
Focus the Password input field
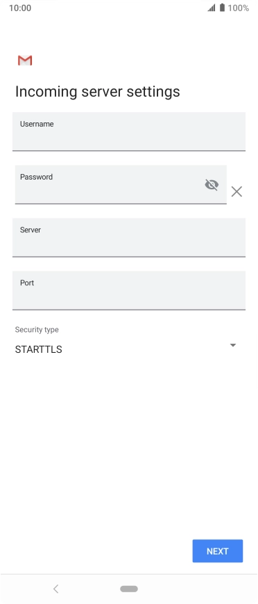pos(121,184)
